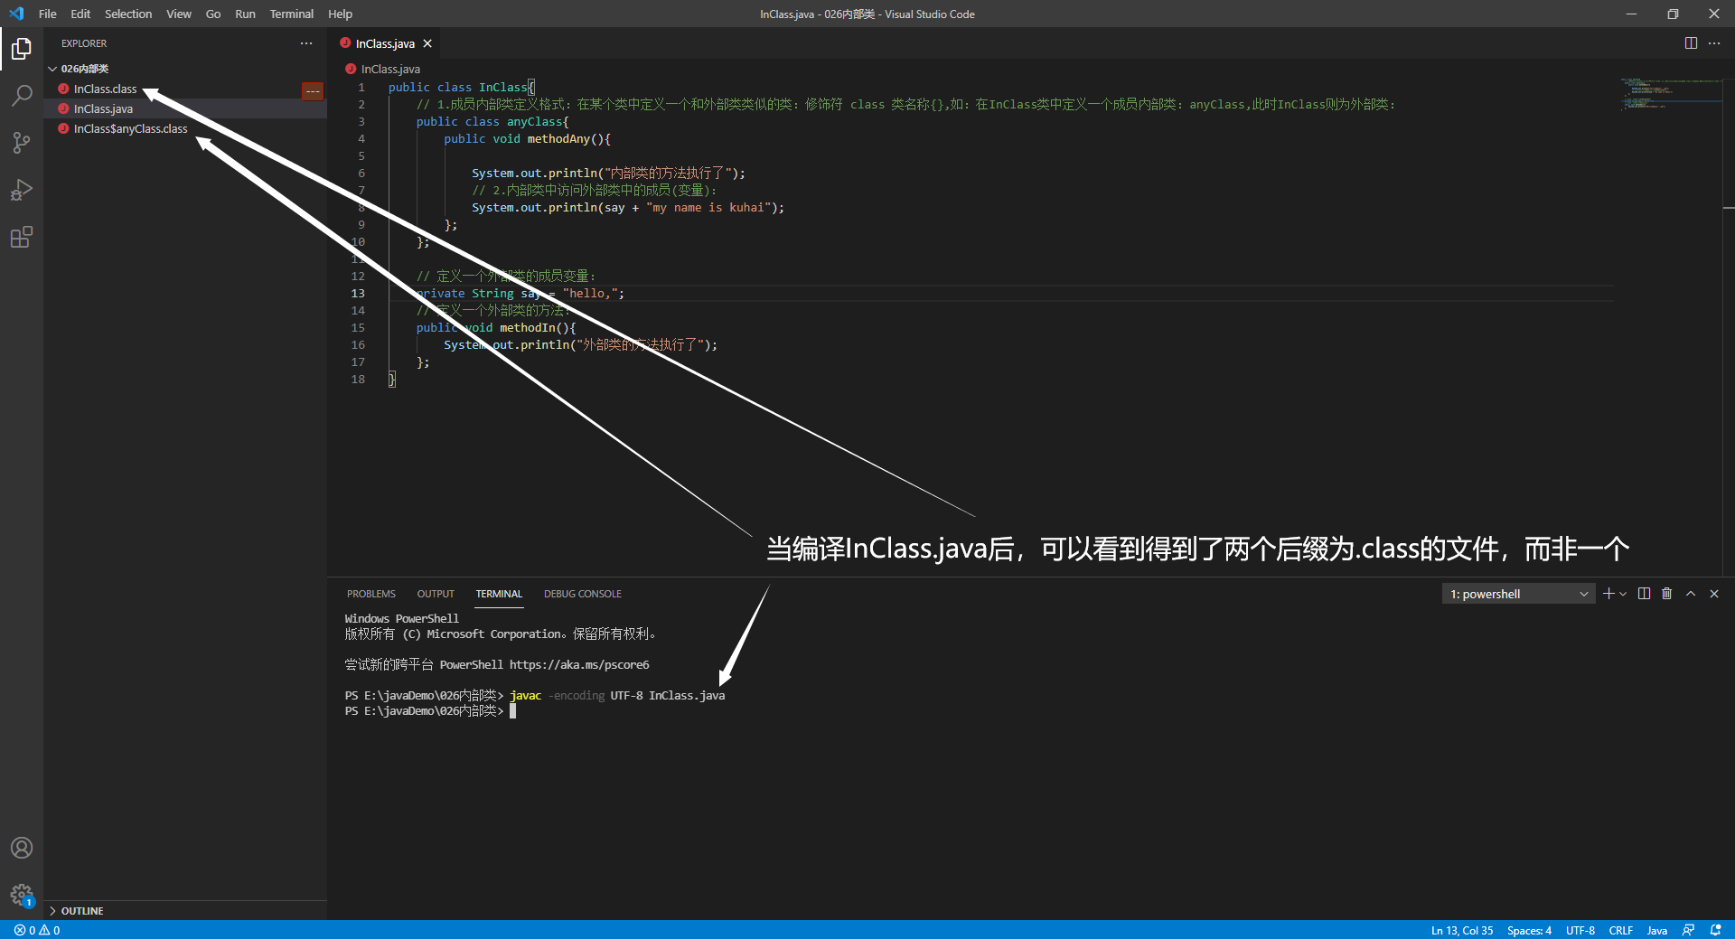Image resolution: width=1735 pixels, height=939 pixels.
Task: Open the Run menu
Action: pyautogui.click(x=245, y=14)
